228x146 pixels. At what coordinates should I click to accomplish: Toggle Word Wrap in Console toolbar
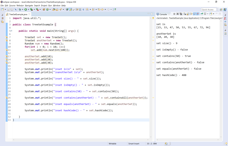191,14
